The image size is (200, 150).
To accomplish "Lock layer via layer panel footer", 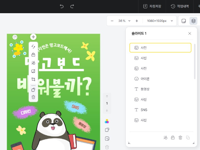I will (173, 138).
